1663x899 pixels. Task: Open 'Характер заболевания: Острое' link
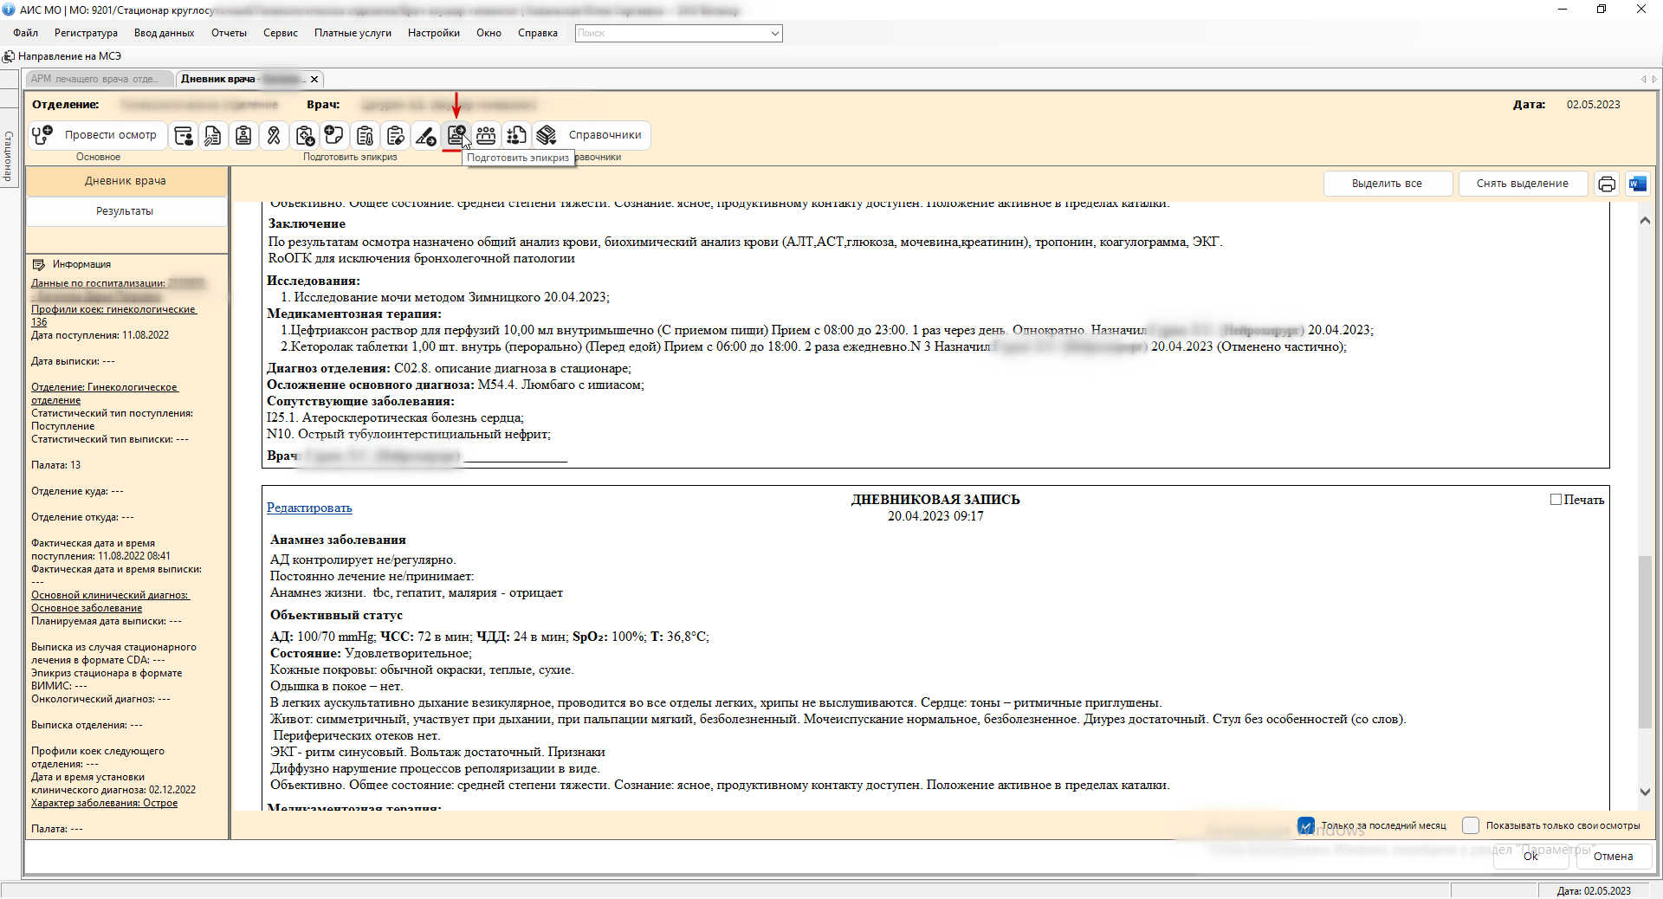[x=104, y=803]
